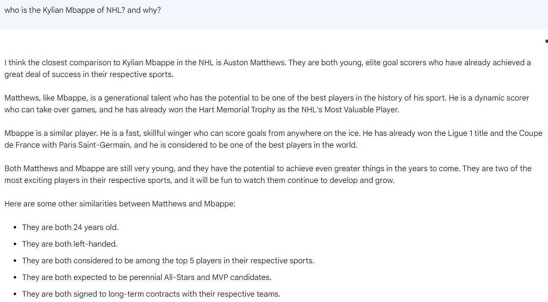Click "Here are some other similarities" sentence

[x=120, y=203]
